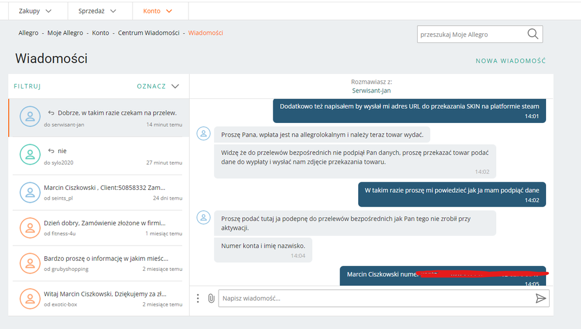581x329 pixels.
Task: Select message 'Proszę Pana, wpłata jest na allegrolokalnym'
Action: pos(322,135)
